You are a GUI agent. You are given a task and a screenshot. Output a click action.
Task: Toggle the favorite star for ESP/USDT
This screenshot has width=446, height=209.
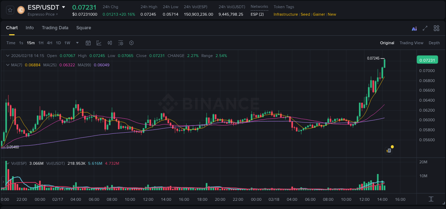[10, 10]
